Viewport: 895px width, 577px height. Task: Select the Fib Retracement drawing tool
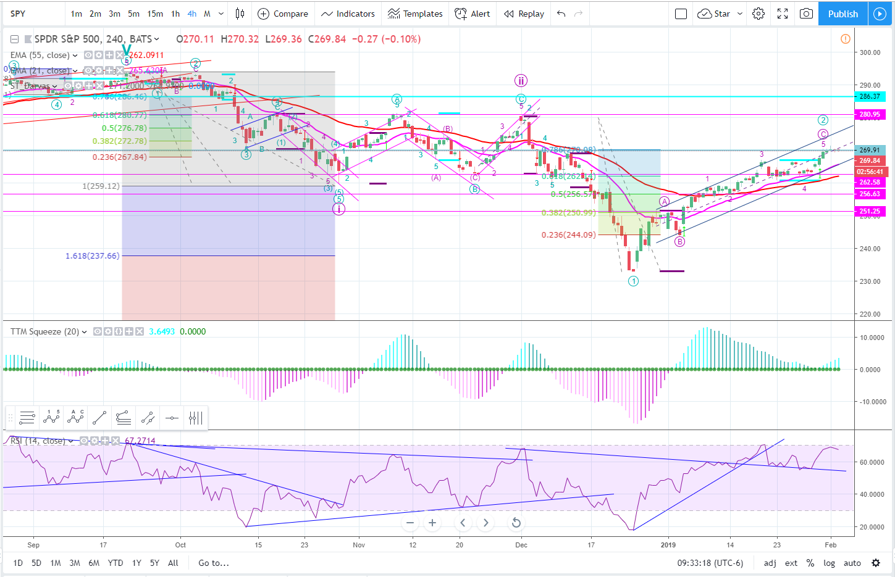point(27,418)
